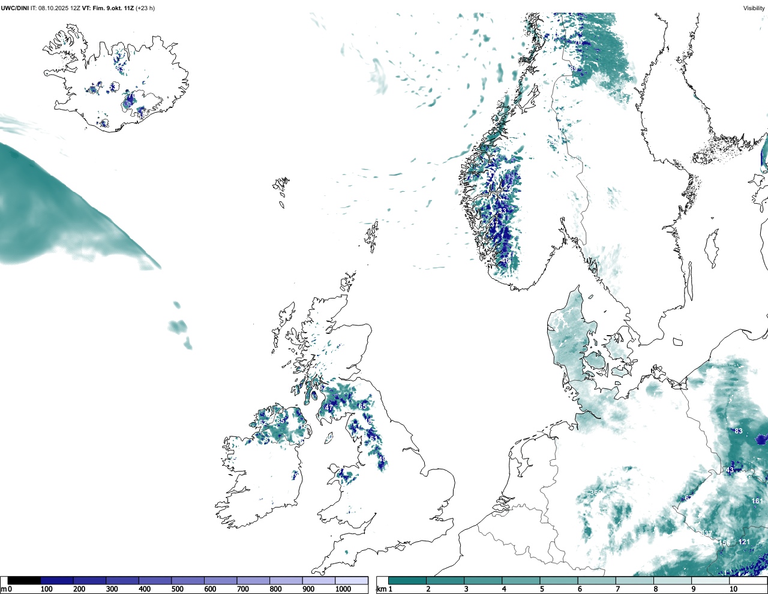This screenshot has height=594, width=768.
Task: Click the 'UWC/DINI' model title text
Action: click(x=14, y=8)
